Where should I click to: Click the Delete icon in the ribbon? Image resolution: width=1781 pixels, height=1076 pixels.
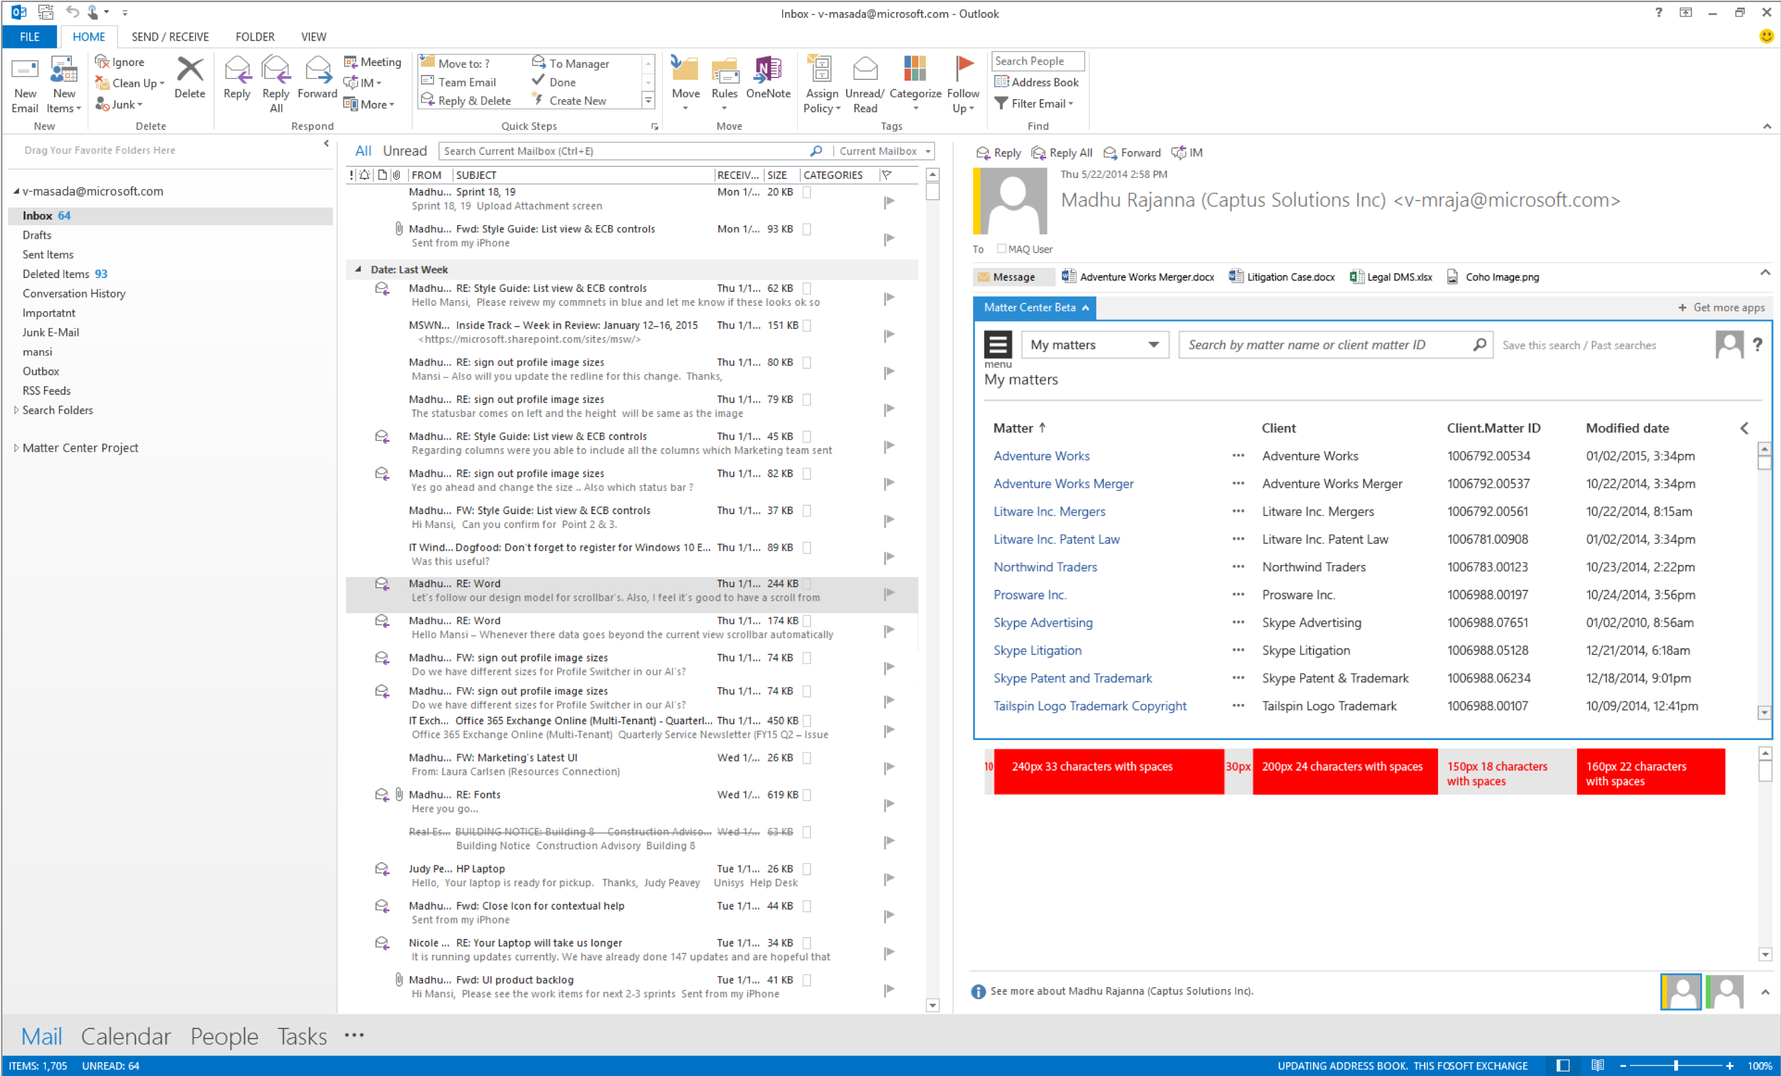189,77
